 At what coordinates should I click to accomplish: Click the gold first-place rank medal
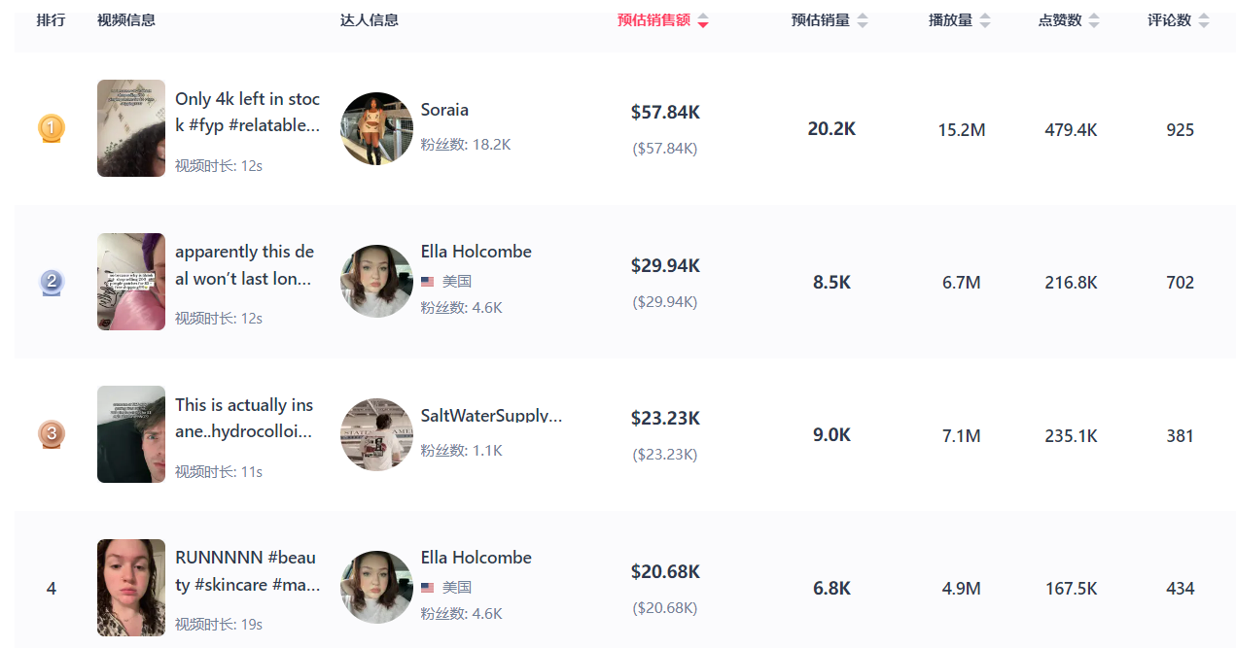click(x=52, y=128)
